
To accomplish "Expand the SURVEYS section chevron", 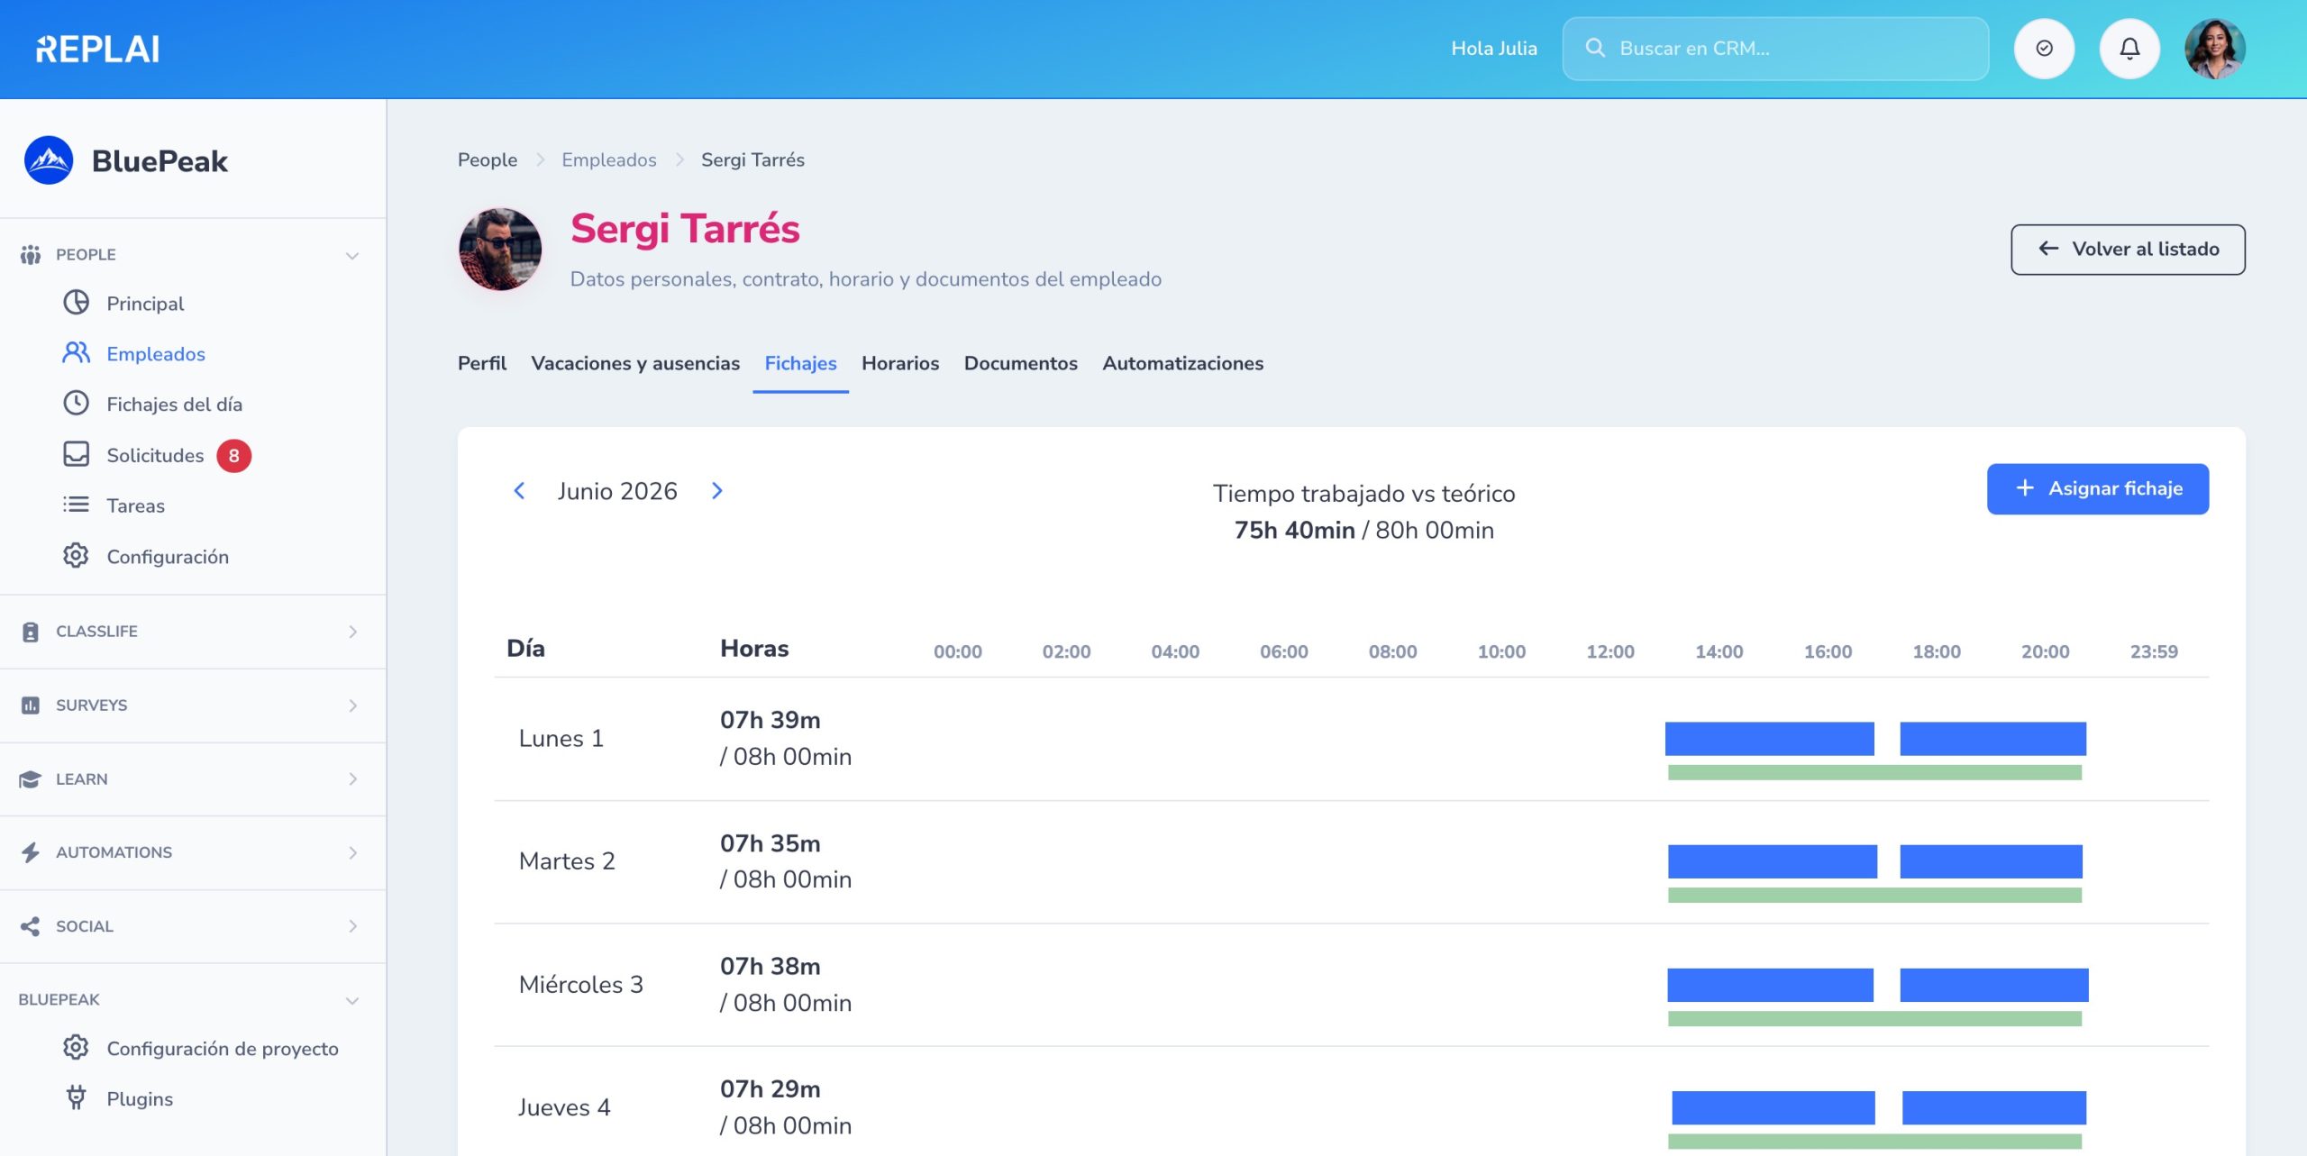I will tap(352, 705).
